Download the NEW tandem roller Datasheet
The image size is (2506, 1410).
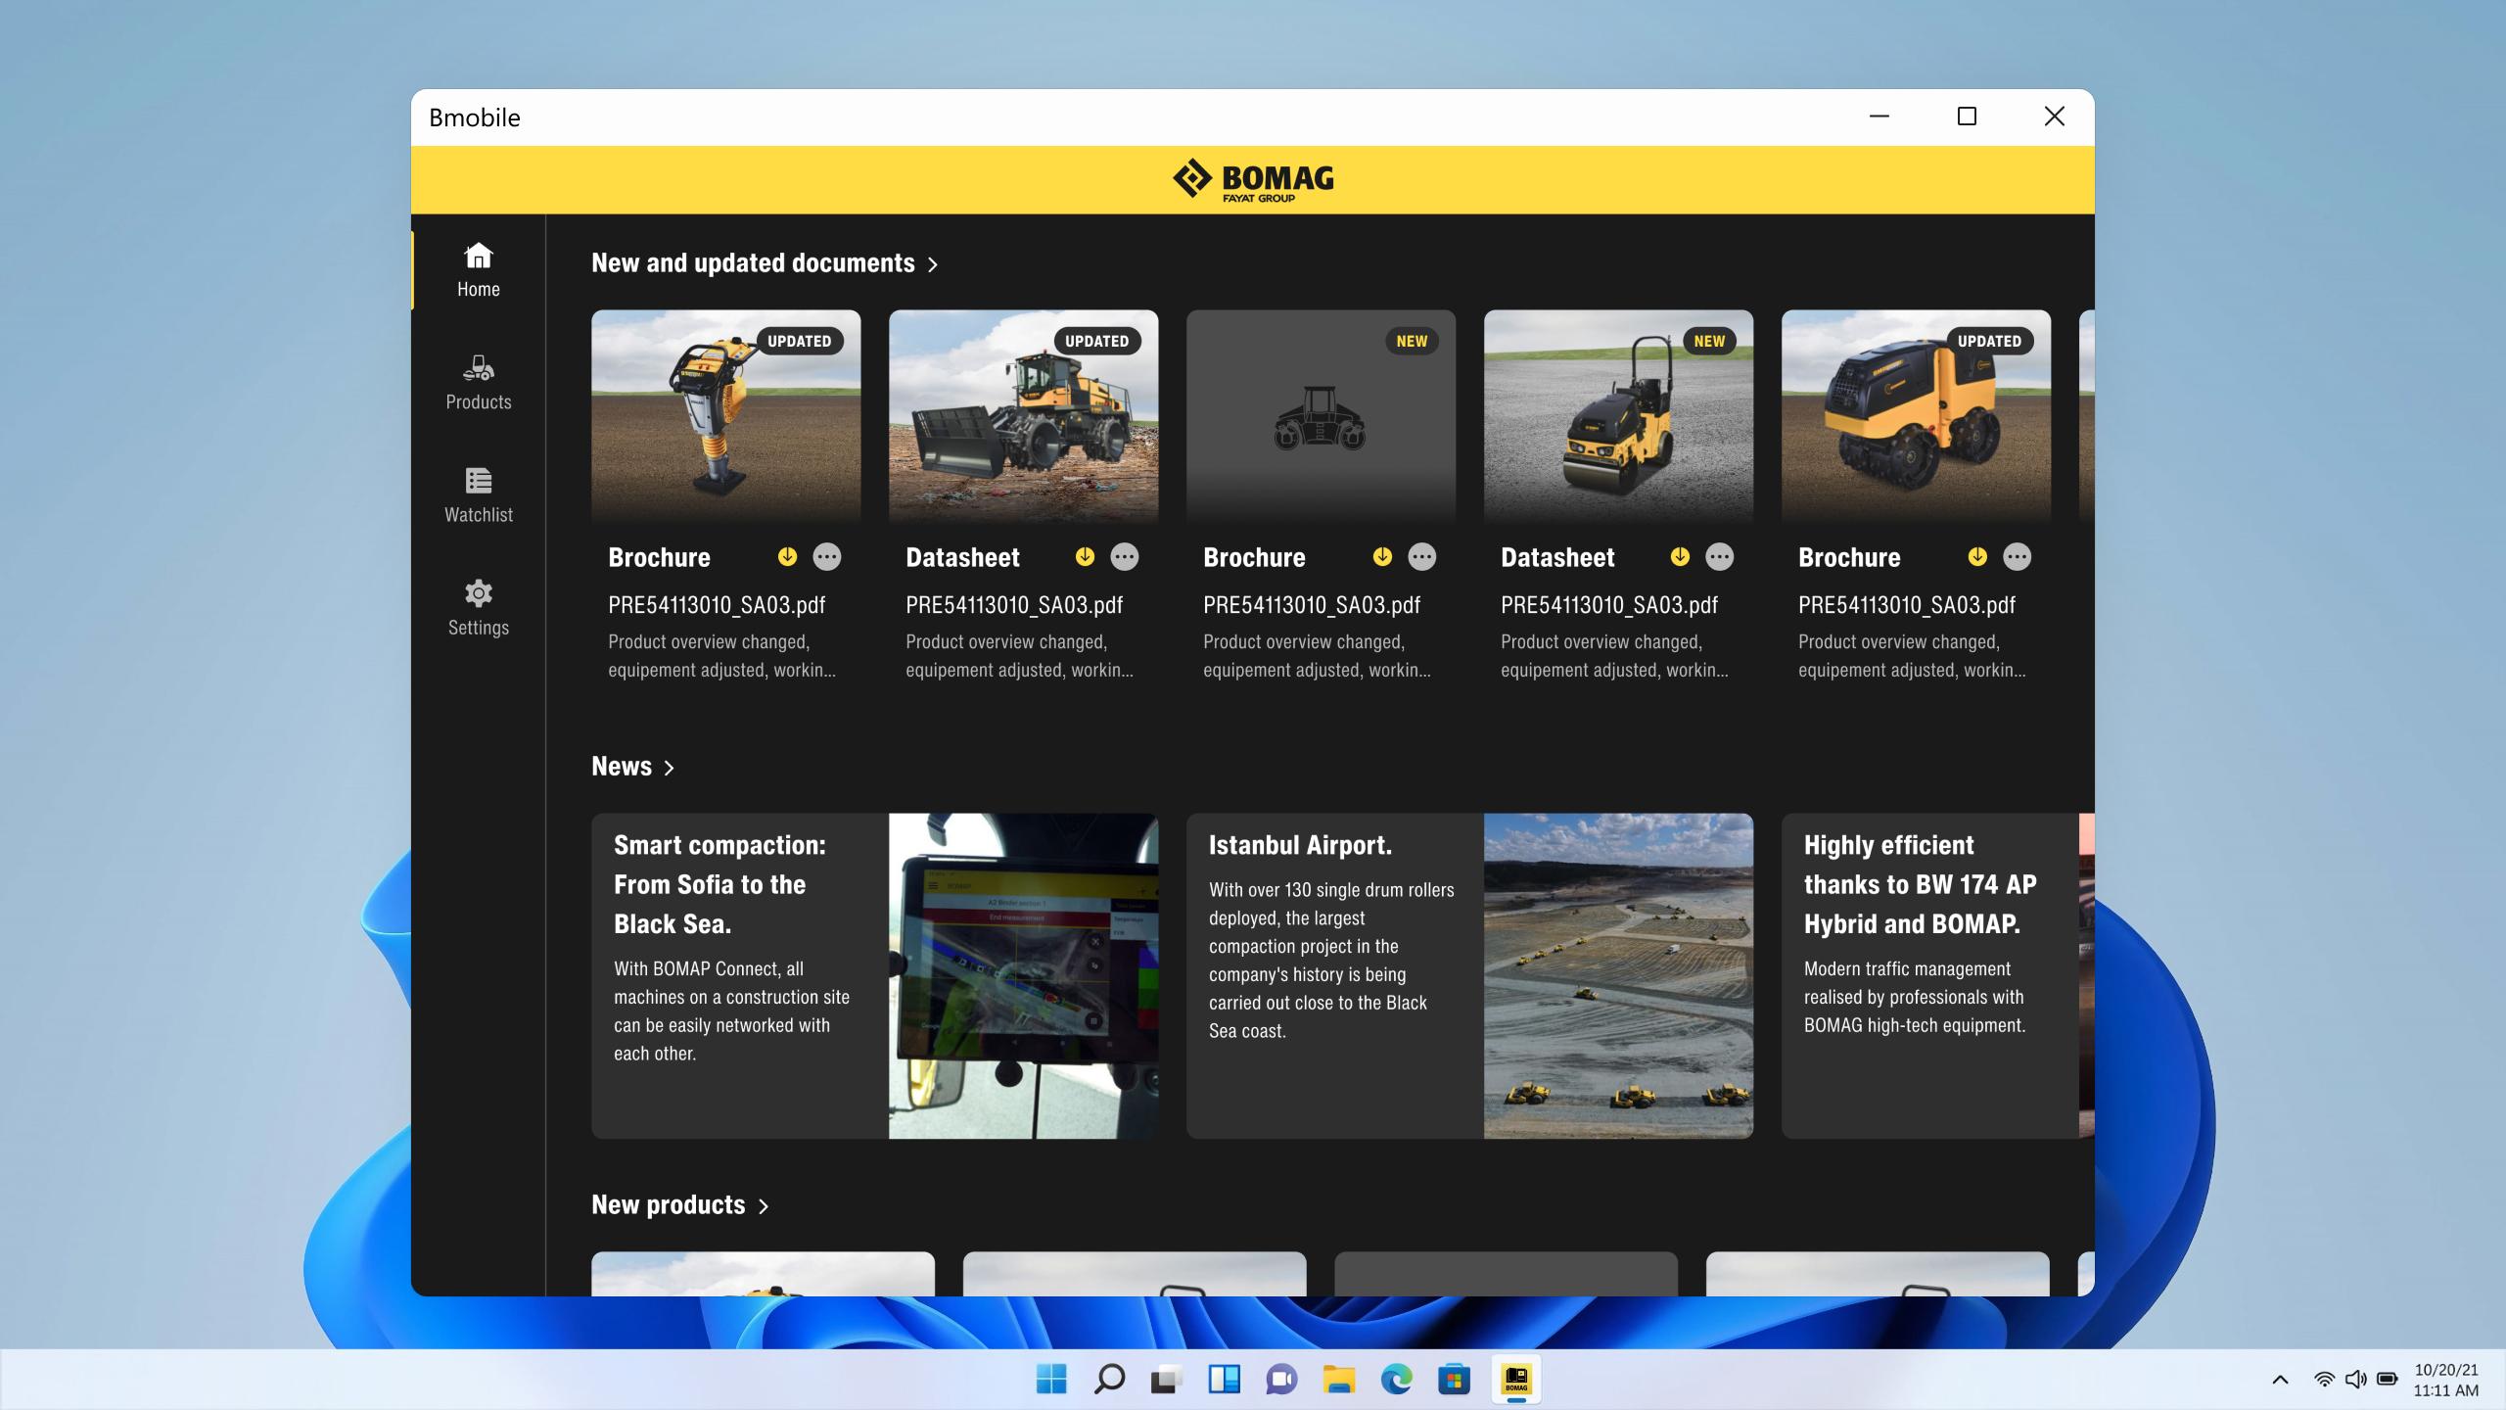click(1680, 556)
